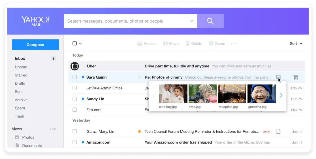Open the select-all dropdown arrow
This screenshot has height=159, width=316.
click(x=80, y=44)
